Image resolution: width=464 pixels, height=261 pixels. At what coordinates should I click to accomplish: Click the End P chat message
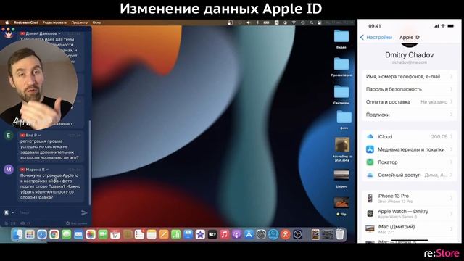(51, 146)
